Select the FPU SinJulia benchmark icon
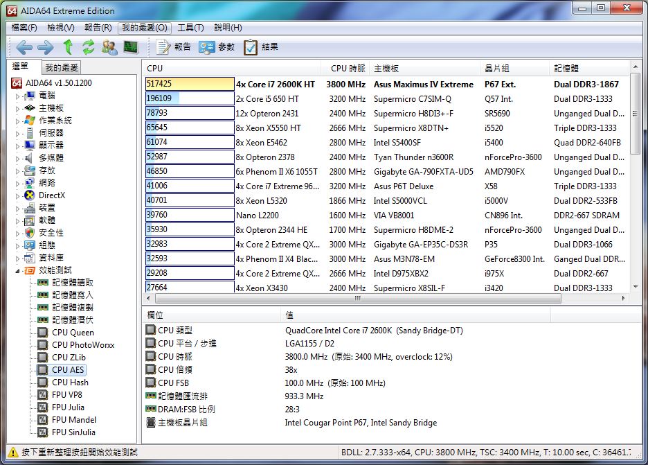 click(42, 432)
